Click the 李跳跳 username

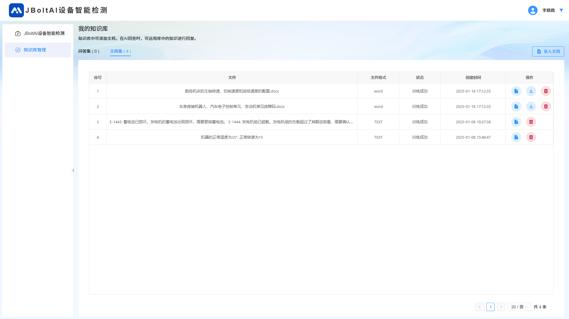pyautogui.click(x=548, y=10)
